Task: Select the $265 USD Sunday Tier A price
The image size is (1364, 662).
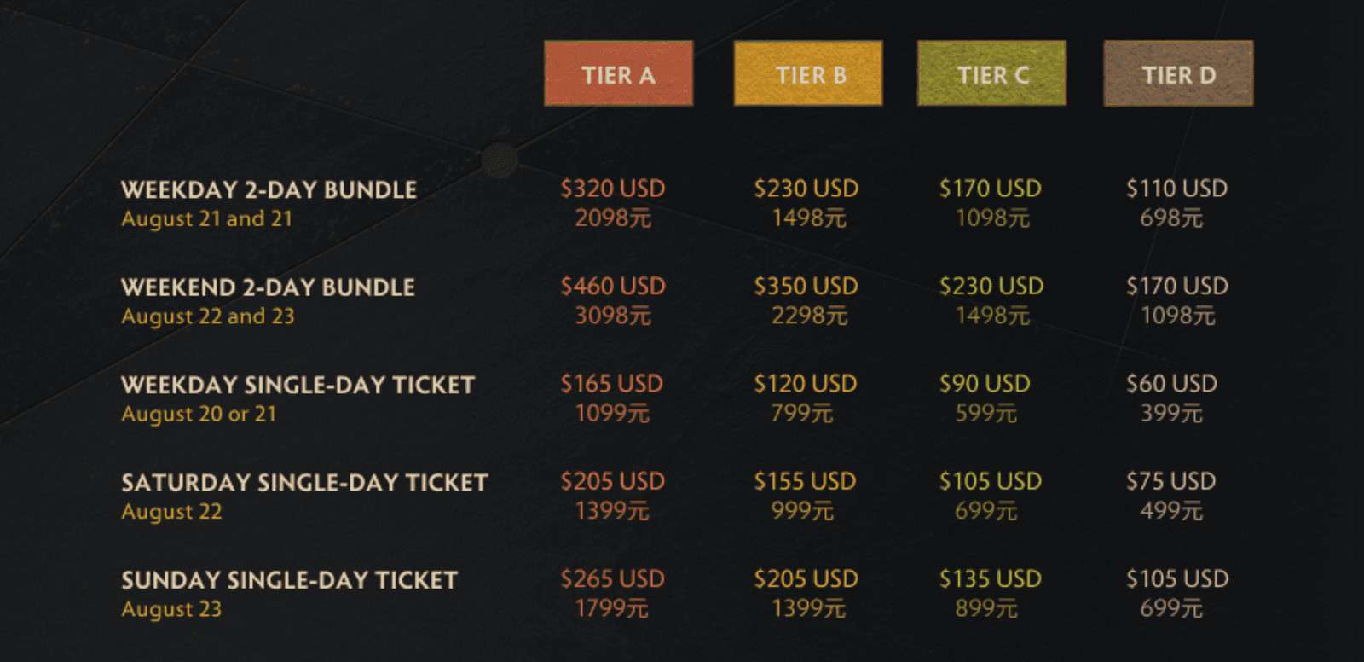Action: click(612, 579)
